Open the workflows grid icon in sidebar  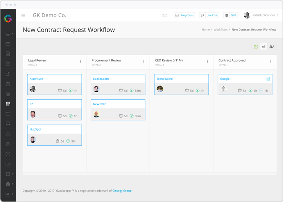(x=8, y=104)
